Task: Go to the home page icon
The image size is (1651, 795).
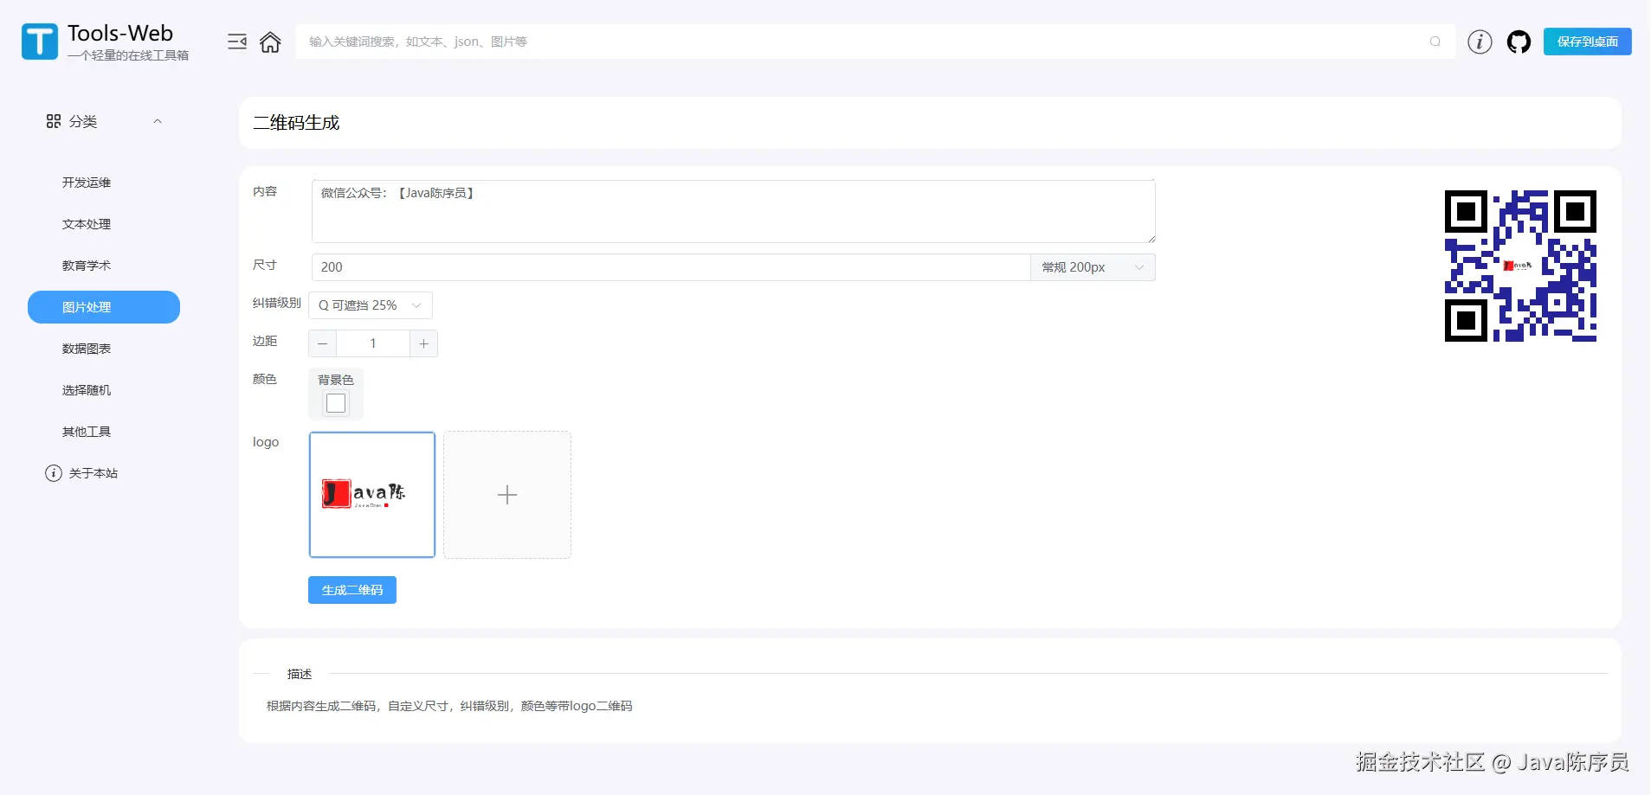Action: click(270, 42)
